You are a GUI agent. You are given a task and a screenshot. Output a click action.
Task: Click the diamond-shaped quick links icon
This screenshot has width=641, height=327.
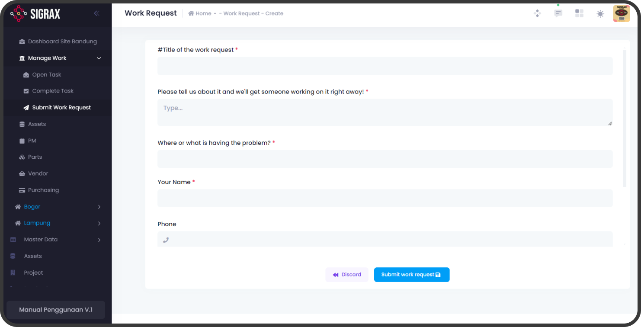537,13
